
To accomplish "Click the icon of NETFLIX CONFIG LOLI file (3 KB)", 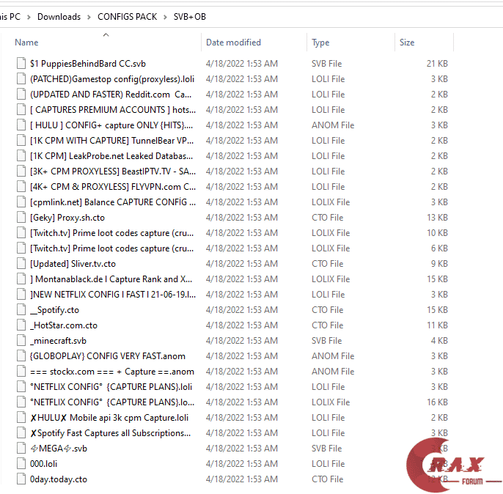I will pyautogui.click(x=21, y=386).
